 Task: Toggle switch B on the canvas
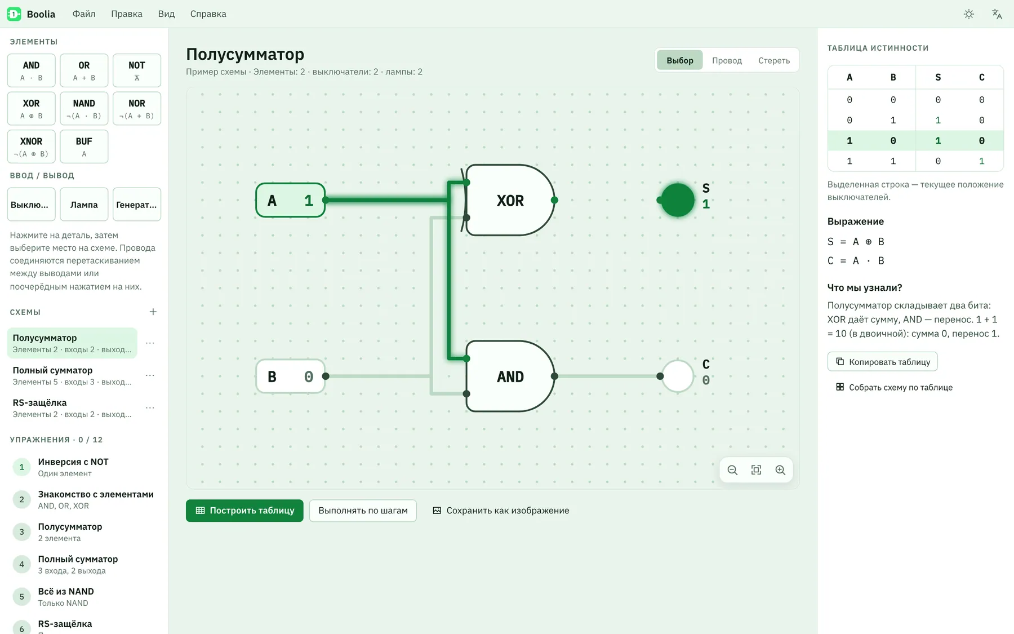(290, 376)
